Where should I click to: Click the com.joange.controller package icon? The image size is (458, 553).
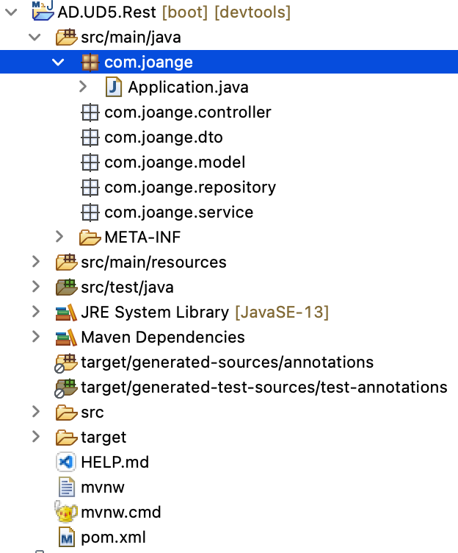coord(90,113)
